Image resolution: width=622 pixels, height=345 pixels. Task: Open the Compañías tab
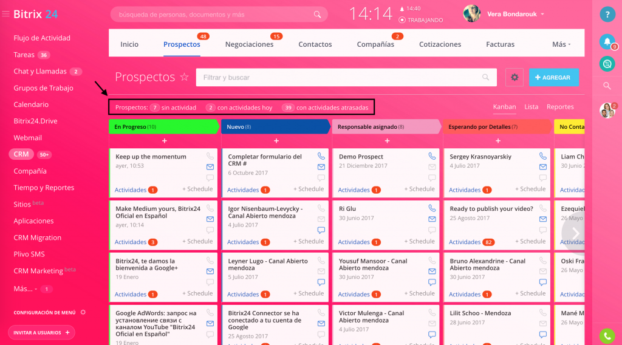(375, 44)
